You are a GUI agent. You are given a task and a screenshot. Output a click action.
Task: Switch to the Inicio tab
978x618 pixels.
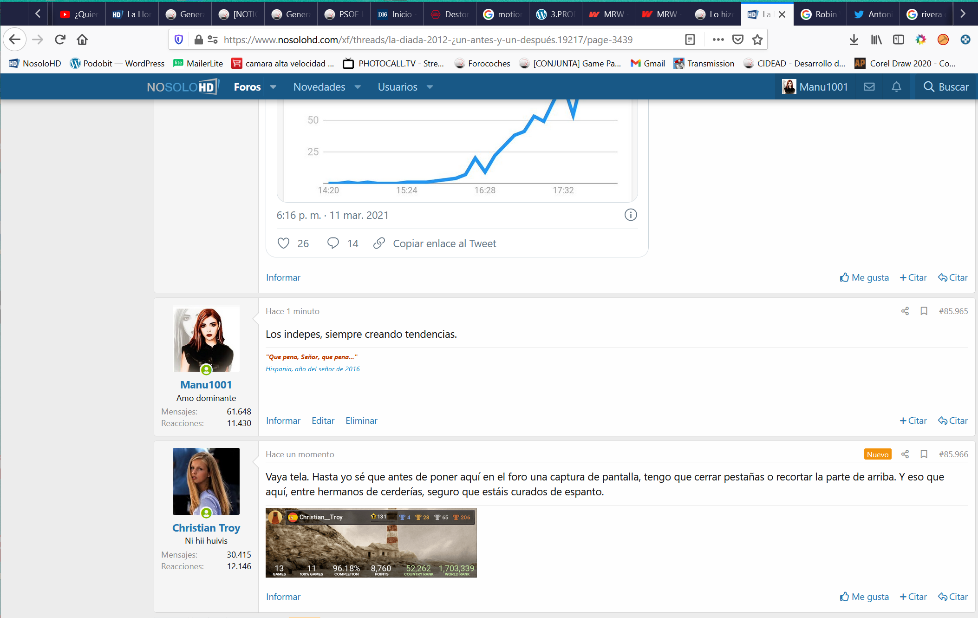tap(397, 14)
